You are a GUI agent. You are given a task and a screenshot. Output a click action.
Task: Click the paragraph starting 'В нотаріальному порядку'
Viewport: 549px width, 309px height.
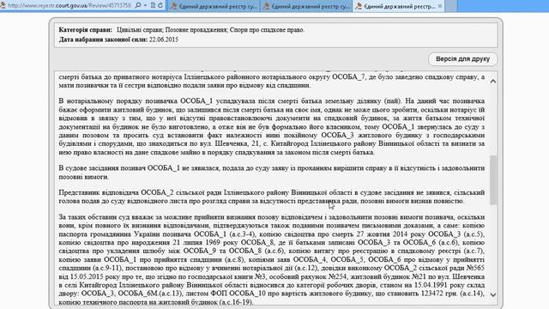[272, 126]
